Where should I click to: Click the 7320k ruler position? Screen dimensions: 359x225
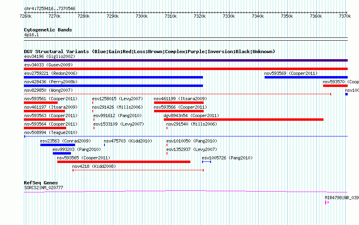pos(200,16)
